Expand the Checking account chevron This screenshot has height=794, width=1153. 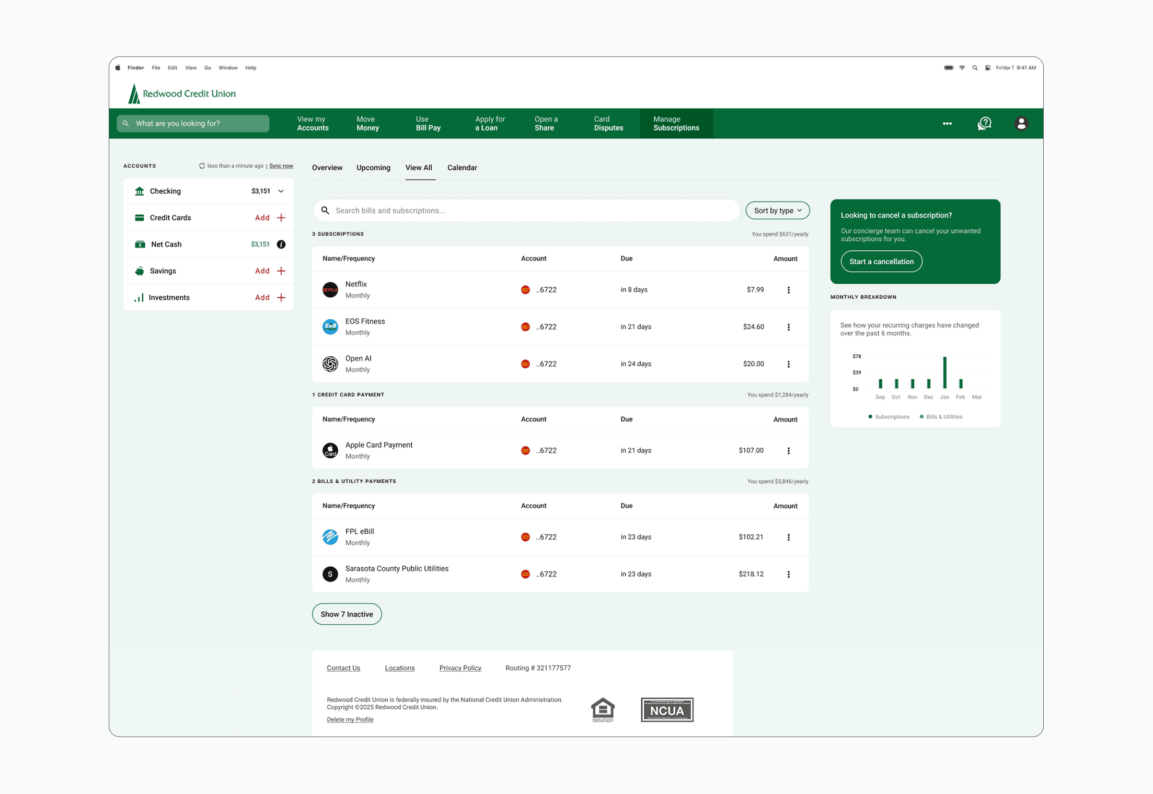coord(281,191)
